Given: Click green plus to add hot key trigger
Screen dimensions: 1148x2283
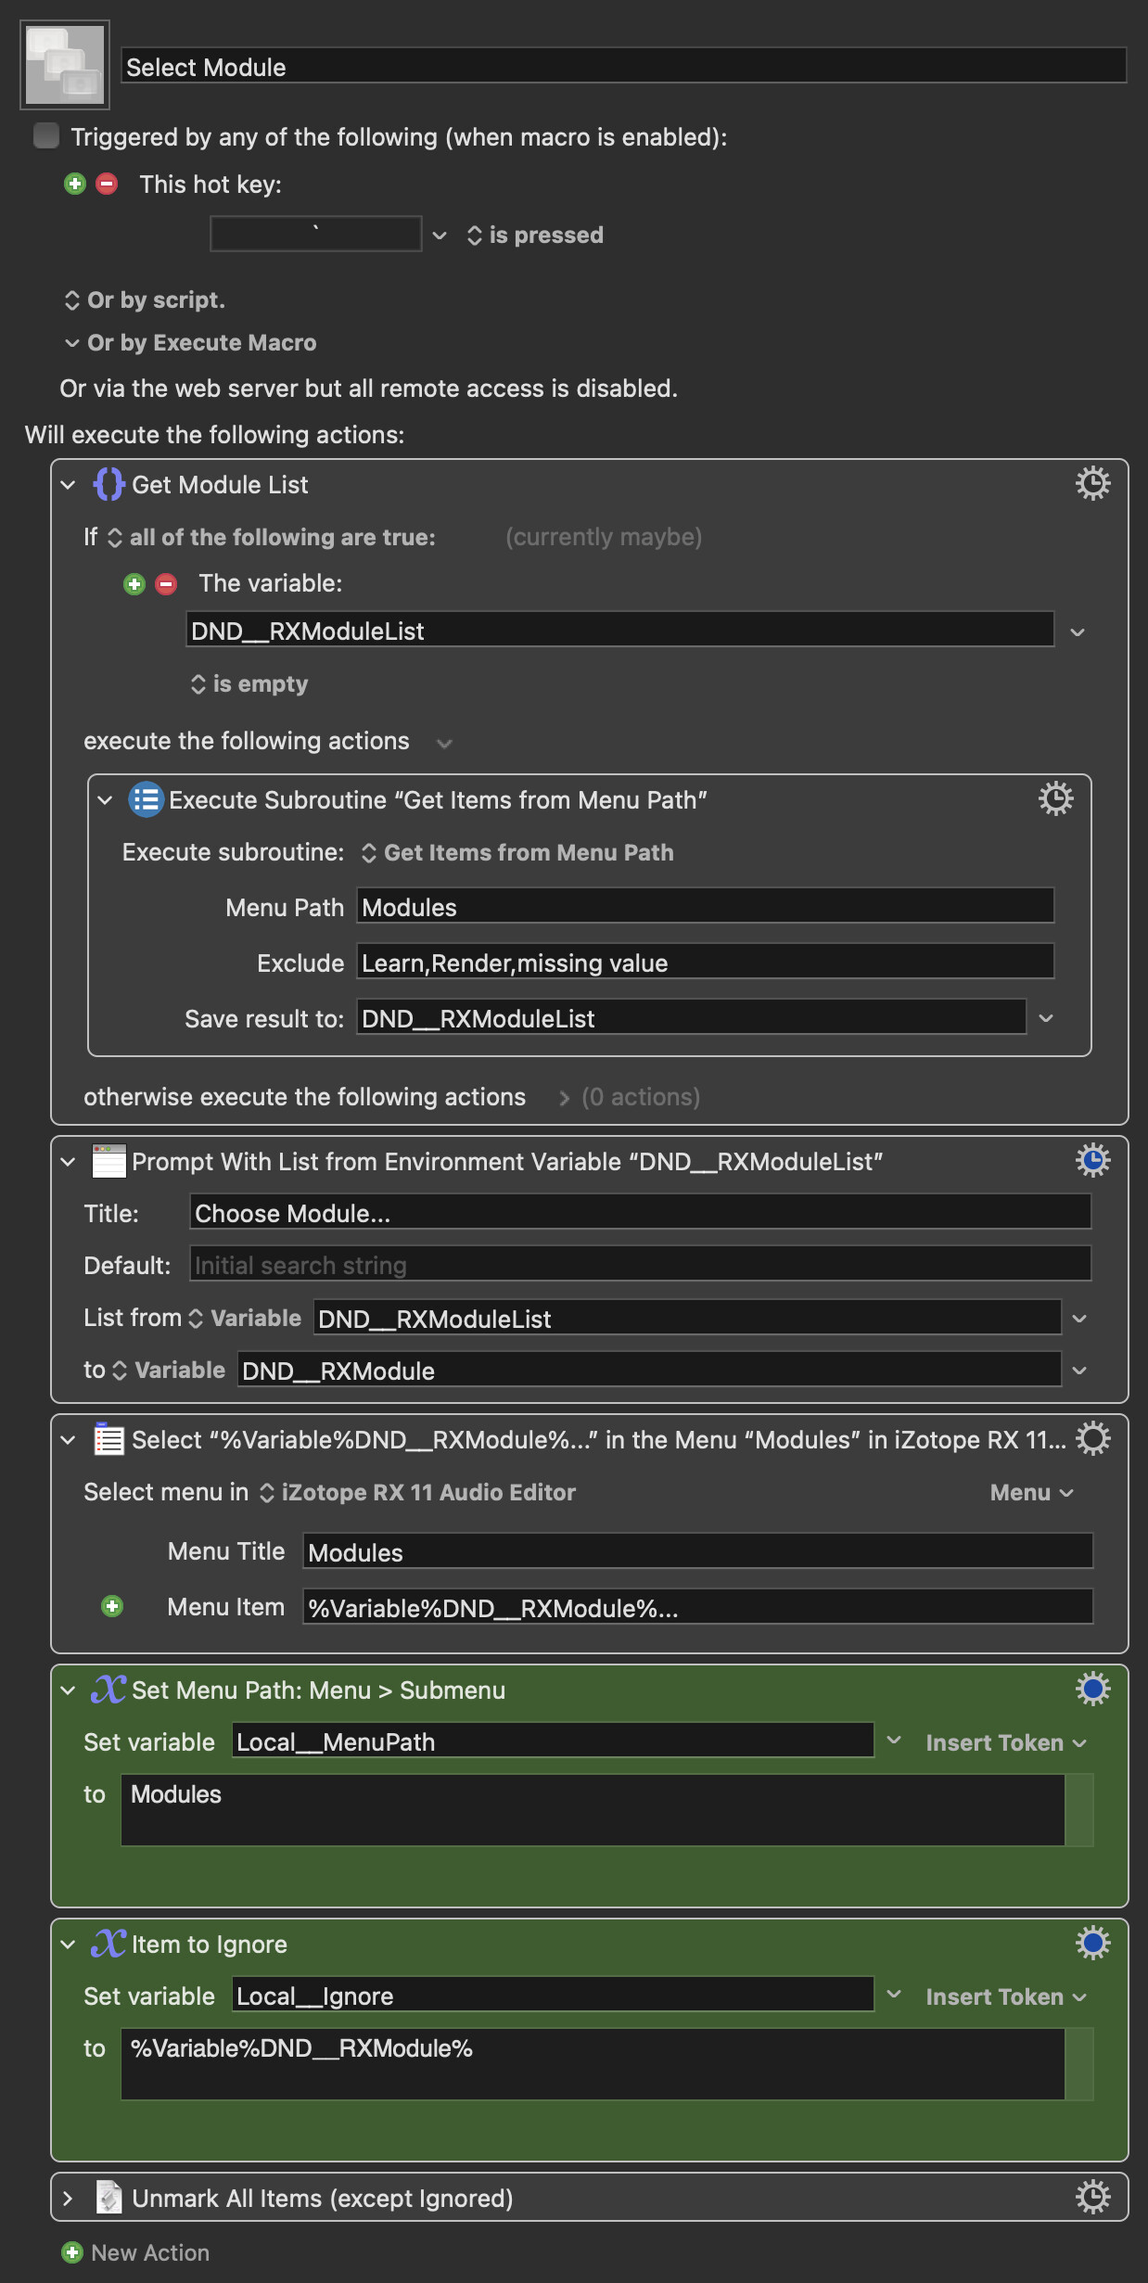Looking at the screenshot, I should click(75, 185).
